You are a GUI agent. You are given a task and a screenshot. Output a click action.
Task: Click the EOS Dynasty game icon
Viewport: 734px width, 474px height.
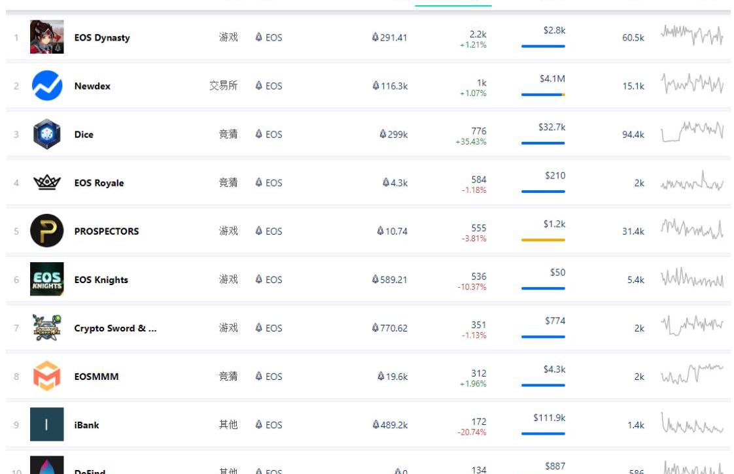pyautogui.click(x=47, y=37)
